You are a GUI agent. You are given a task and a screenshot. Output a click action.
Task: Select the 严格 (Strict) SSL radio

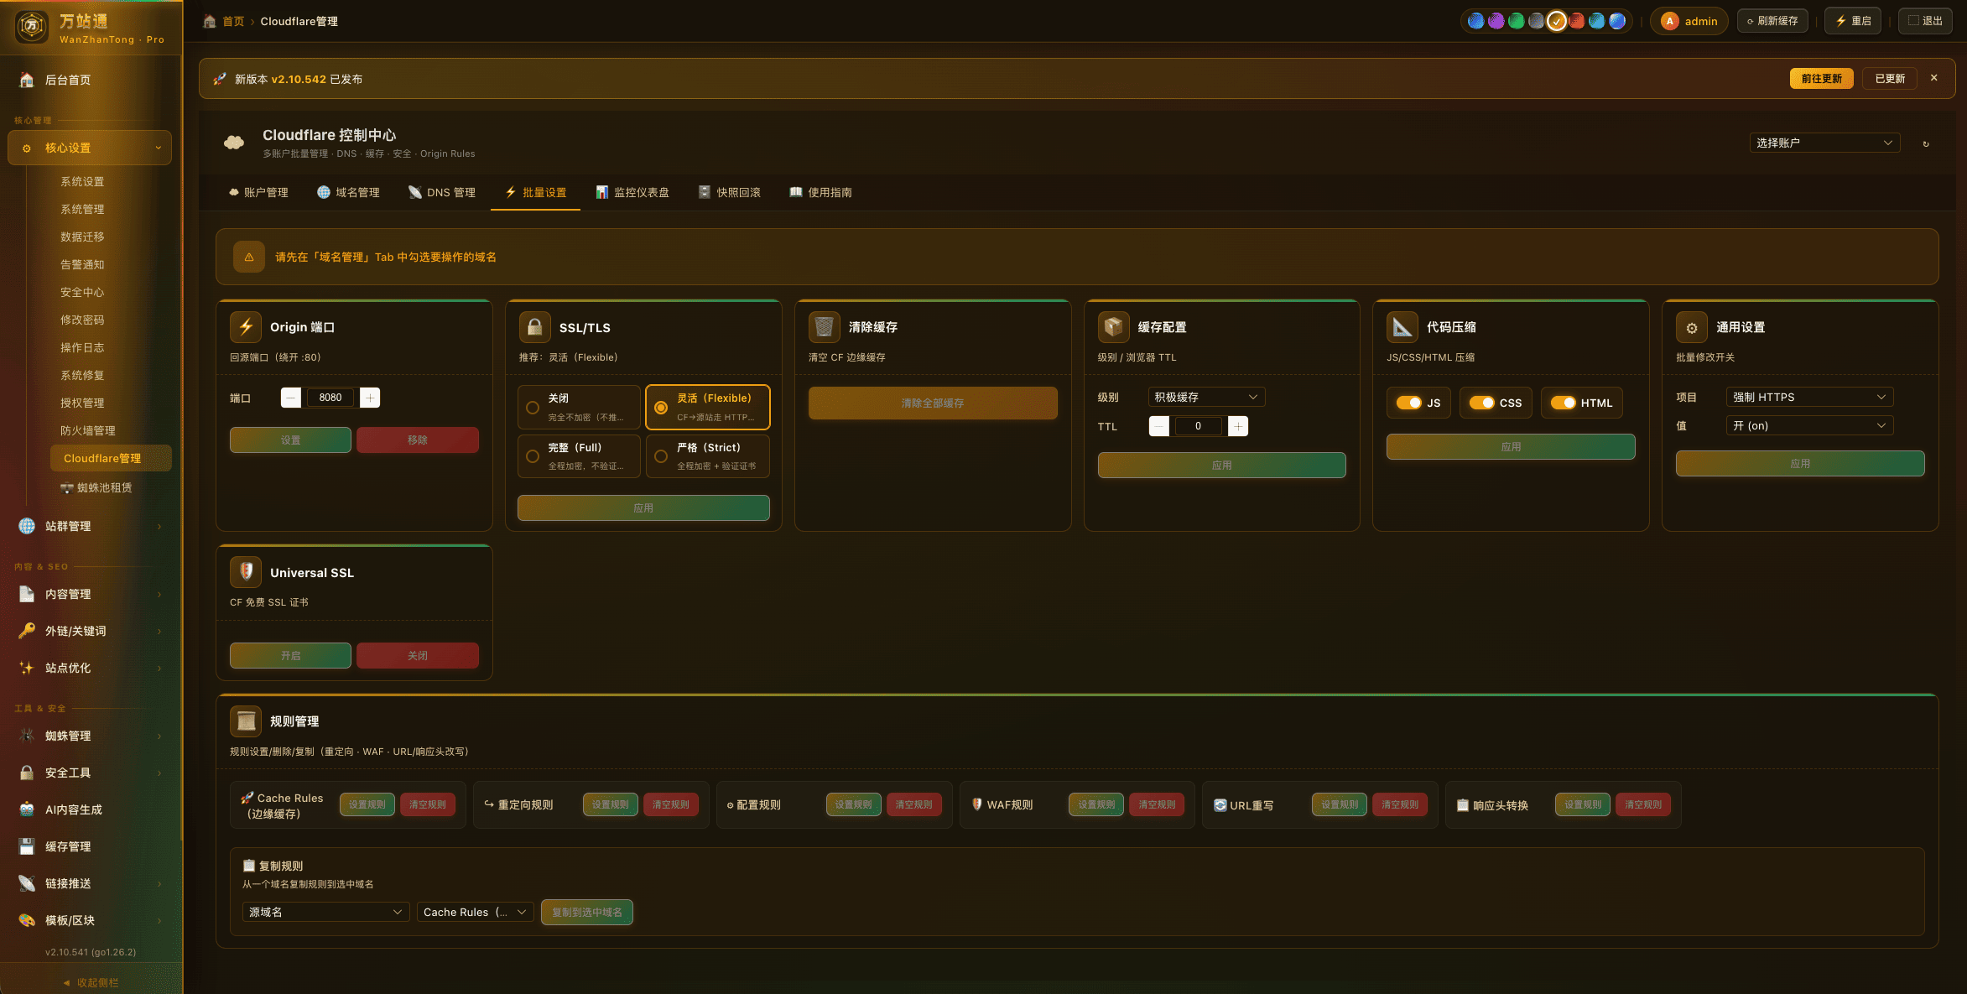coord(661,456)
